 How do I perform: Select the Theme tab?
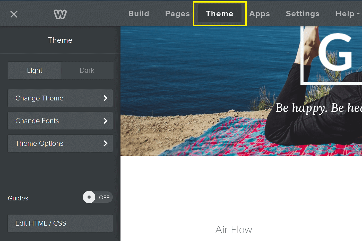220,14
